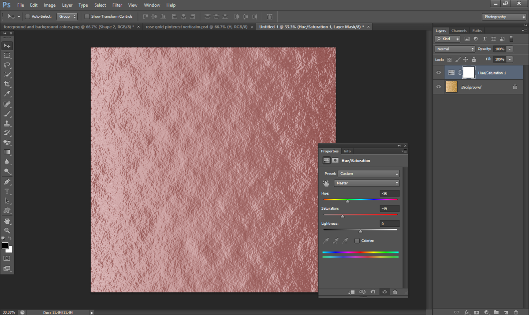This screenshot has height=315, width=529.
Task: Delete the Hue/Saturation adjustment layer
Action: click(x=395, y=292)
